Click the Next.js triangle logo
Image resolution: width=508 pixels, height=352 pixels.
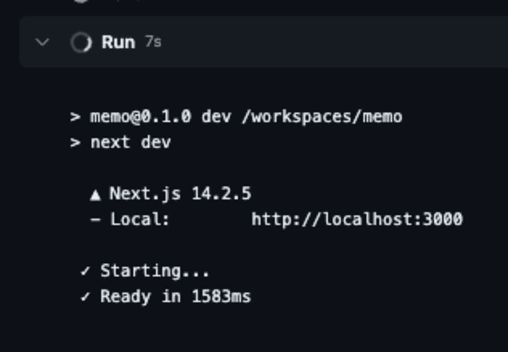96,195
